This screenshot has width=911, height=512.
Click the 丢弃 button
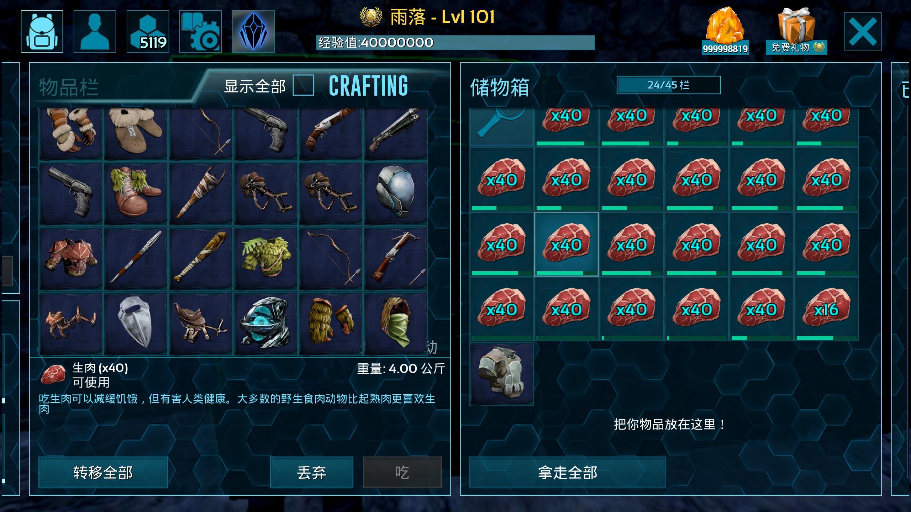click(312, 473)
